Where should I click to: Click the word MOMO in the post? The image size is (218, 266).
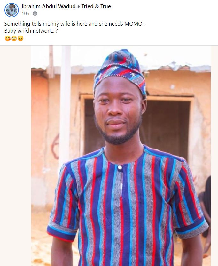pyautogui.click(x=134, y=24)
